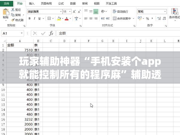Apply the red font color

[x=67, y=19]
